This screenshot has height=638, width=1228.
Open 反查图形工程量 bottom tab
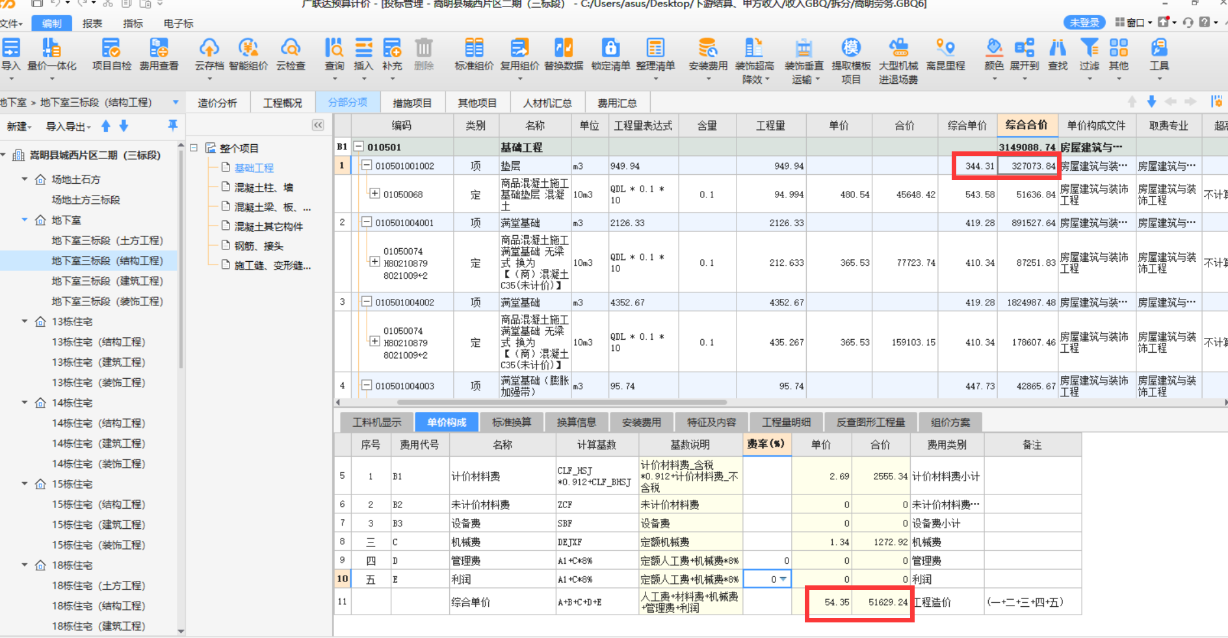tap(870, 422)
